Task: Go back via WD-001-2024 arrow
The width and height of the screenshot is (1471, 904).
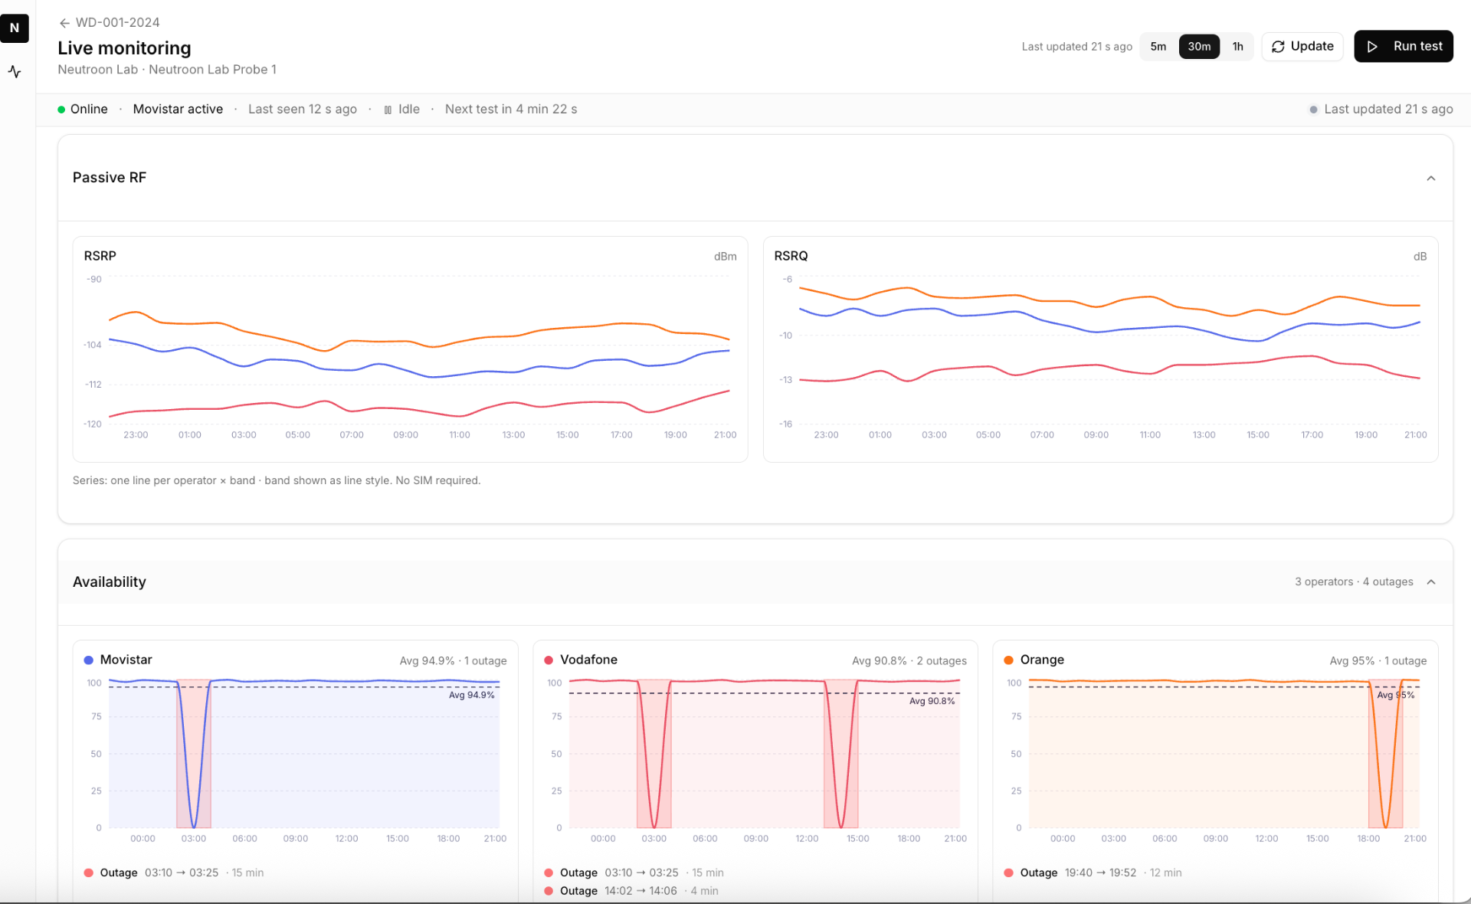Action: point(64,23)
